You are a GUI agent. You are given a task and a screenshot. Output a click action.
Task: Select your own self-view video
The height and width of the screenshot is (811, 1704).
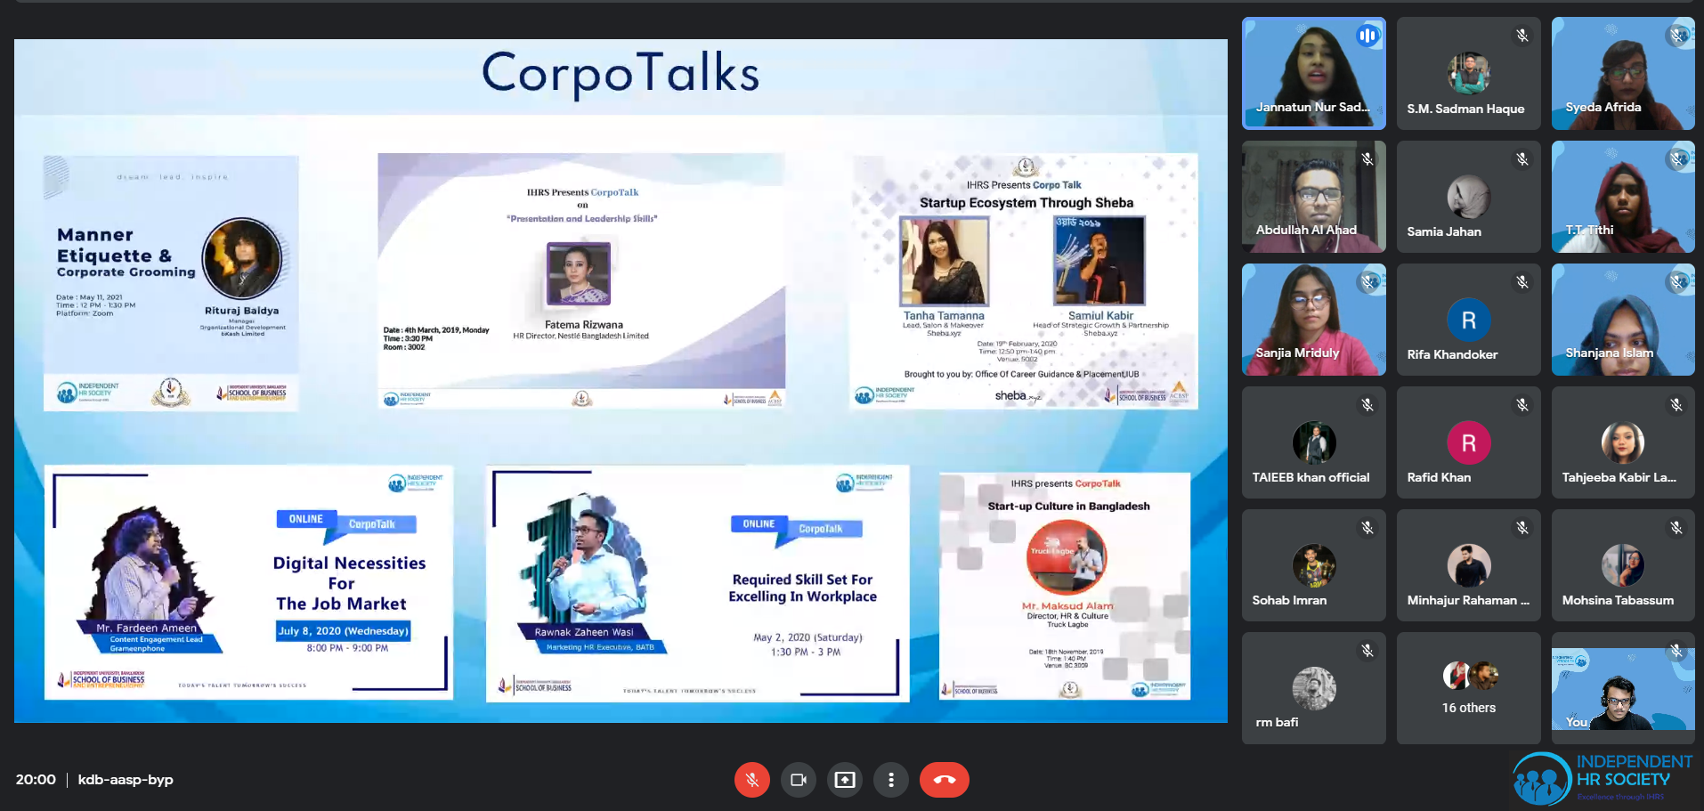tap(1623, 688)
